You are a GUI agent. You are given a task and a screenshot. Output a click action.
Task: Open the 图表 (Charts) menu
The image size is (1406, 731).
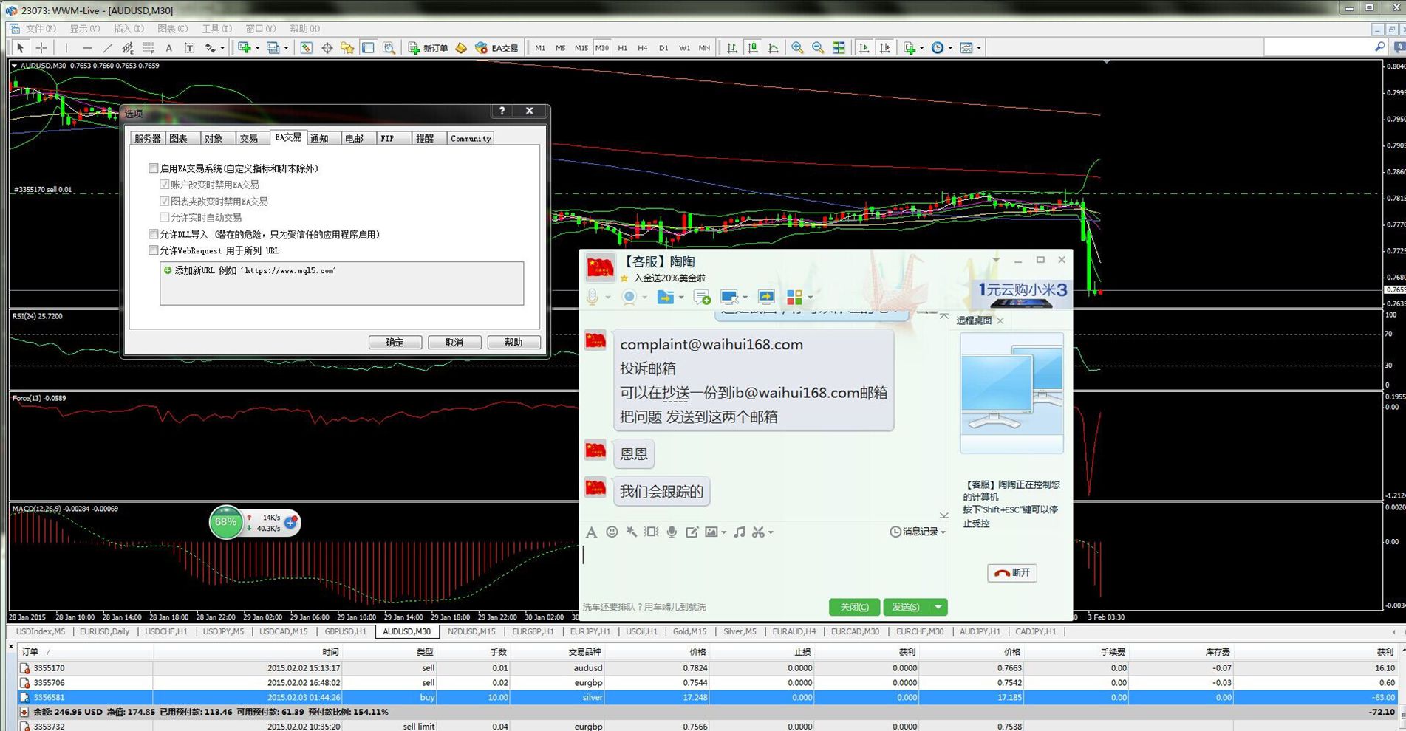(172, 29)
